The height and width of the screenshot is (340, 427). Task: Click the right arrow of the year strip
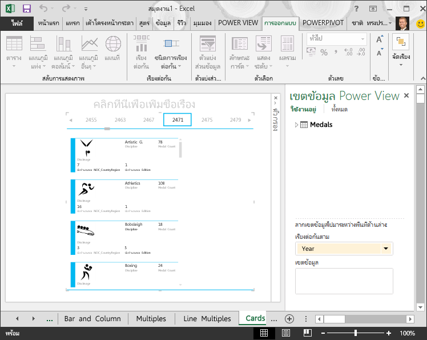coord(249,120)
